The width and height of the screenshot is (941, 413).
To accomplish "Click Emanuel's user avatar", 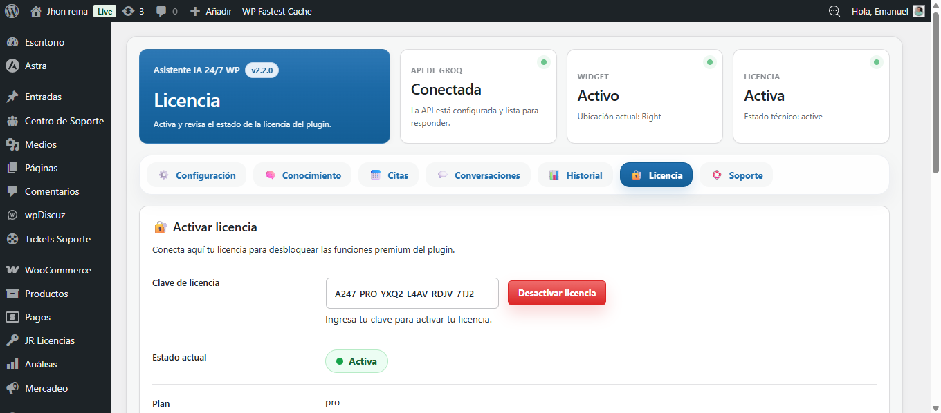I will click(x=919, y=11).
